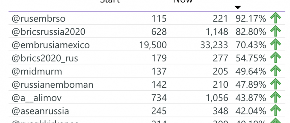Toggle the black sort-descending triangle
This screenshot has height=123, width=290.
point(238,8)
